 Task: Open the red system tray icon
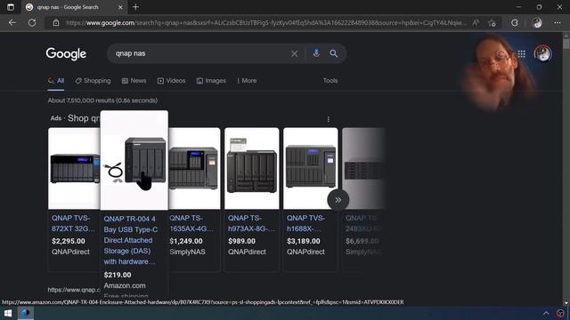pyautogui.click(x=560, y=313)
